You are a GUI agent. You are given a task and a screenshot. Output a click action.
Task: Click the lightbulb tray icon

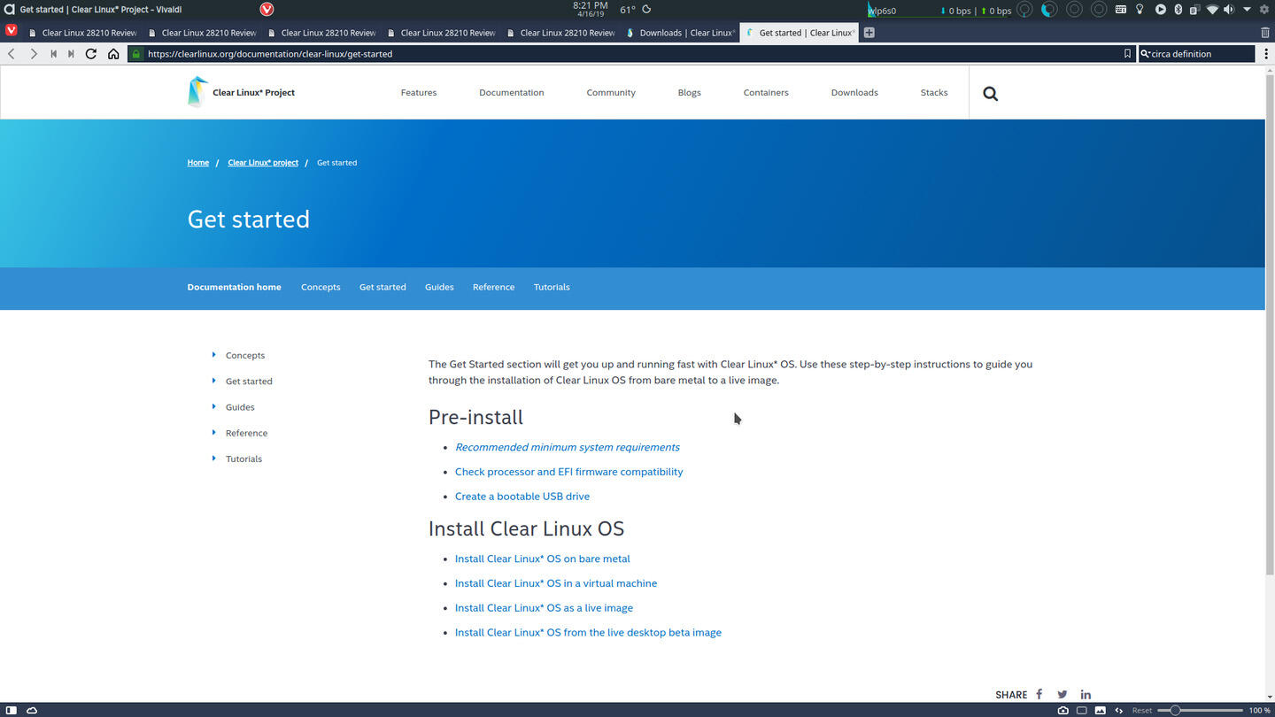point(1140,10)
